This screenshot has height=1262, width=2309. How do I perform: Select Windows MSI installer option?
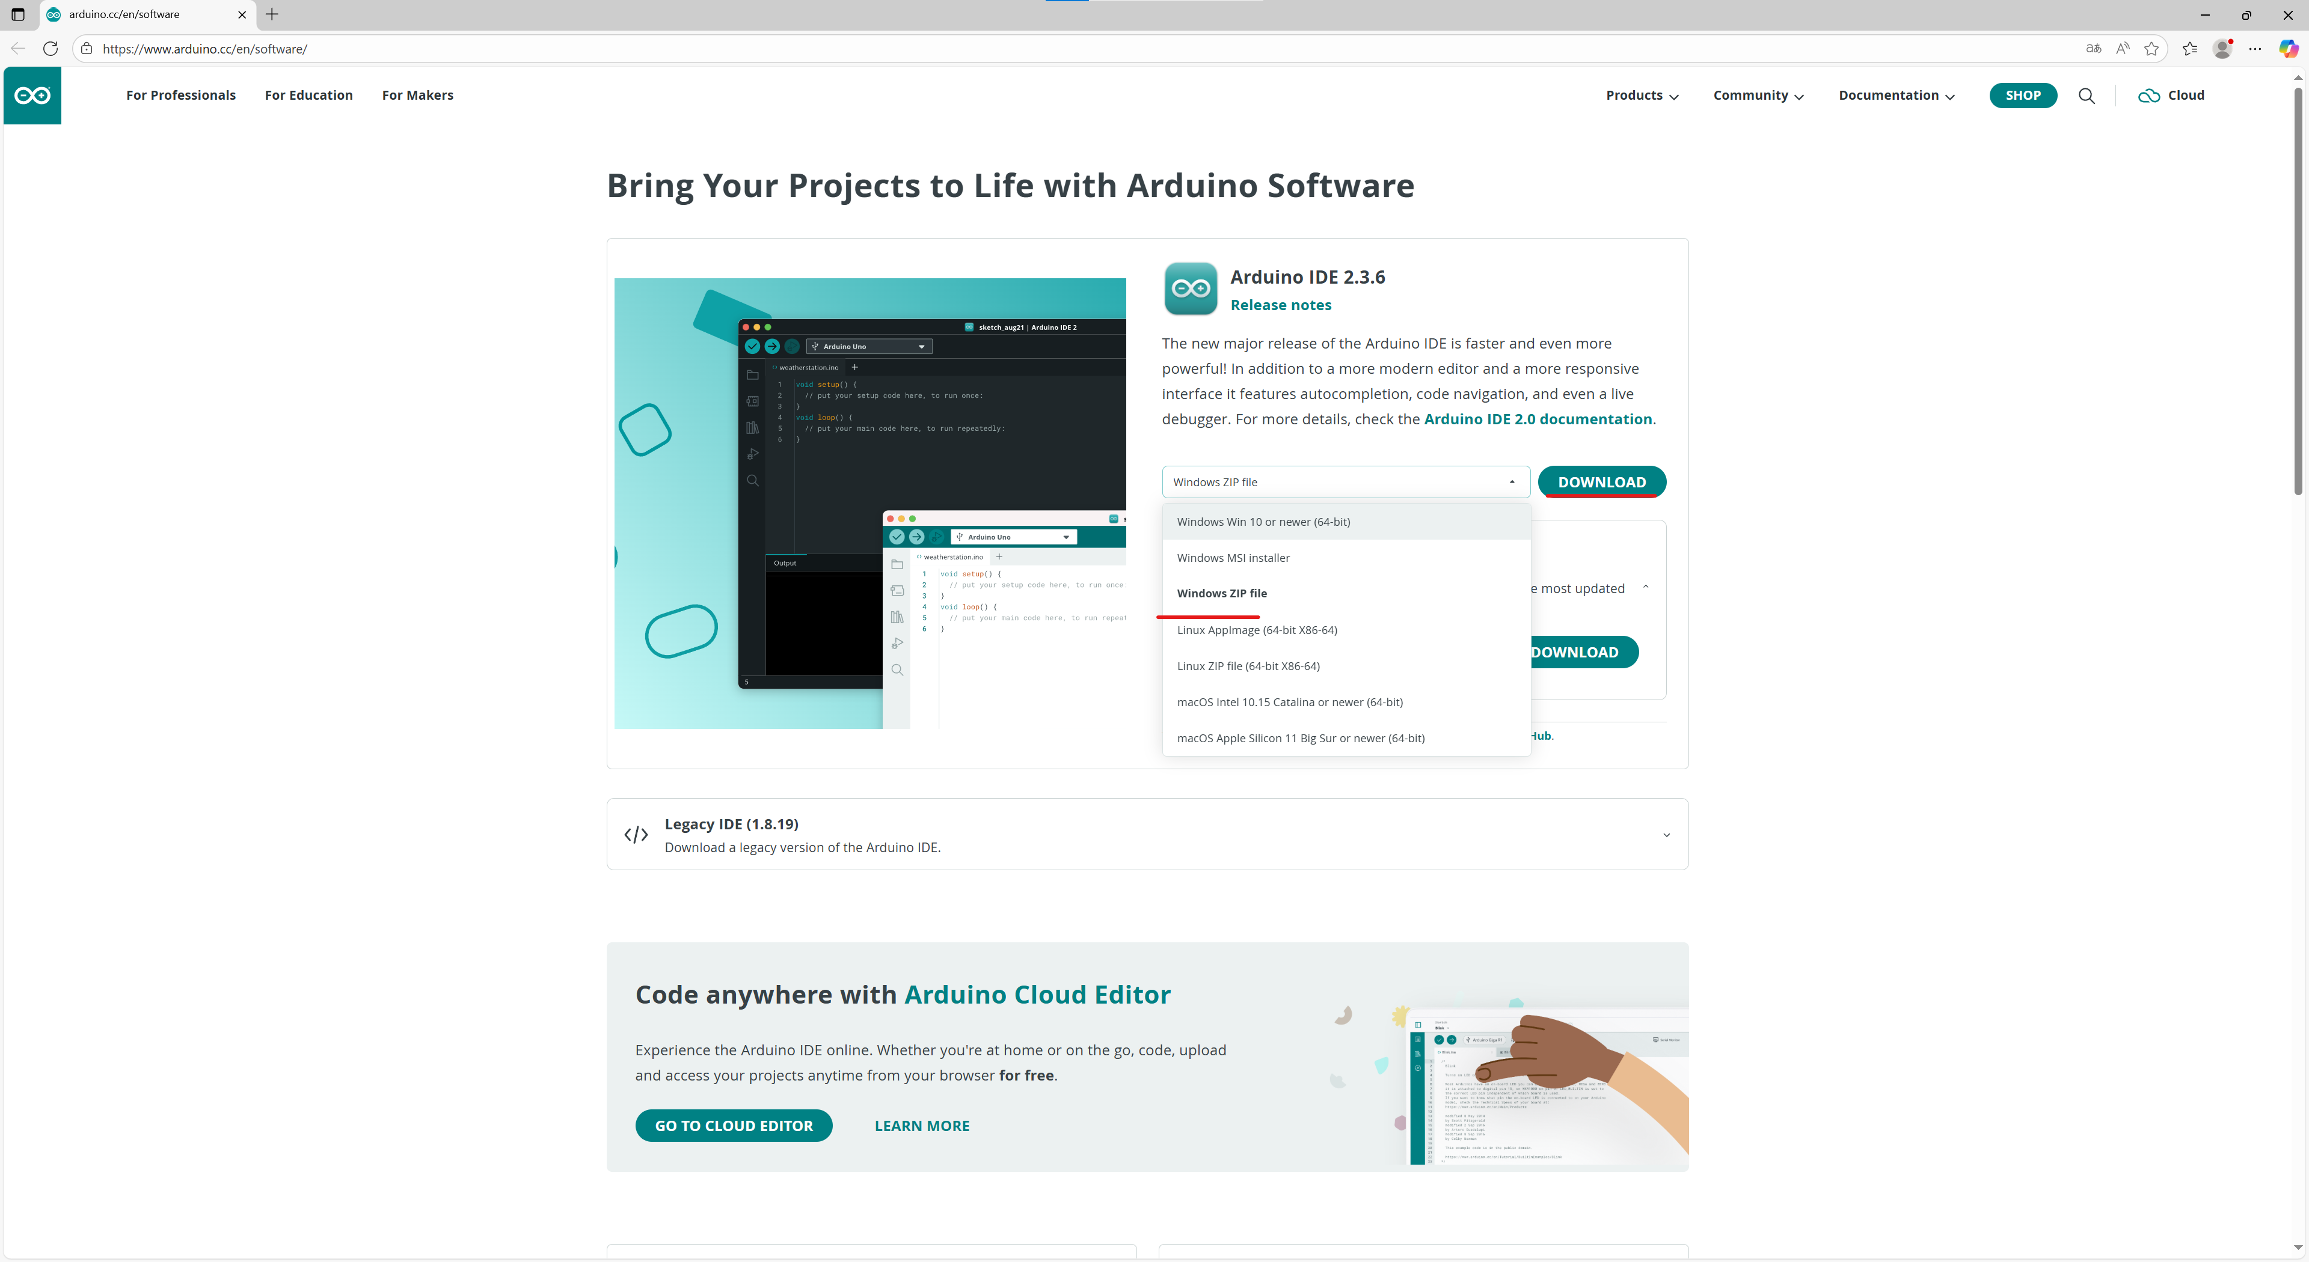(x=1233, y=557)
